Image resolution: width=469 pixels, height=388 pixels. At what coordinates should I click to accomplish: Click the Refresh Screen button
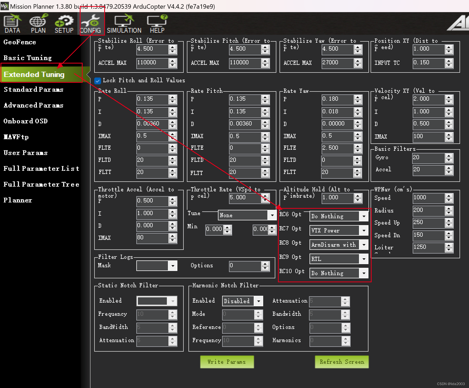click(342, 362)
